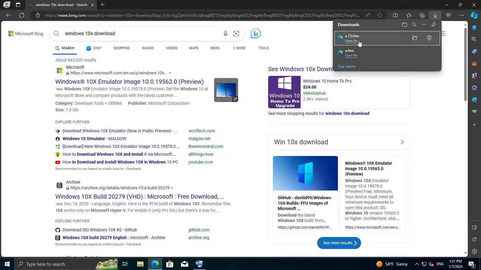This screenshot has height=270, width=481.
Task: Open the TOOLS search option
Action: pos(264,48)
